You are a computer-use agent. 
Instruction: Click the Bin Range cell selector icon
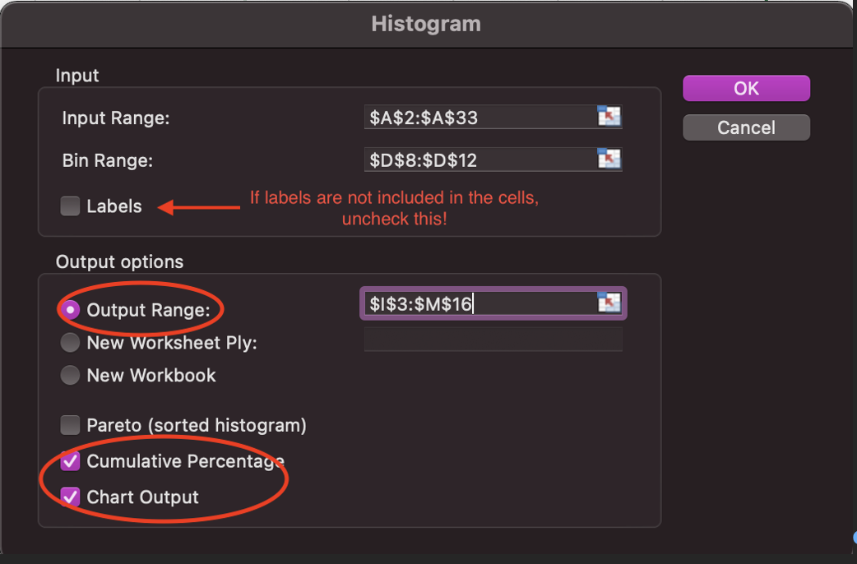coord(609,159)
